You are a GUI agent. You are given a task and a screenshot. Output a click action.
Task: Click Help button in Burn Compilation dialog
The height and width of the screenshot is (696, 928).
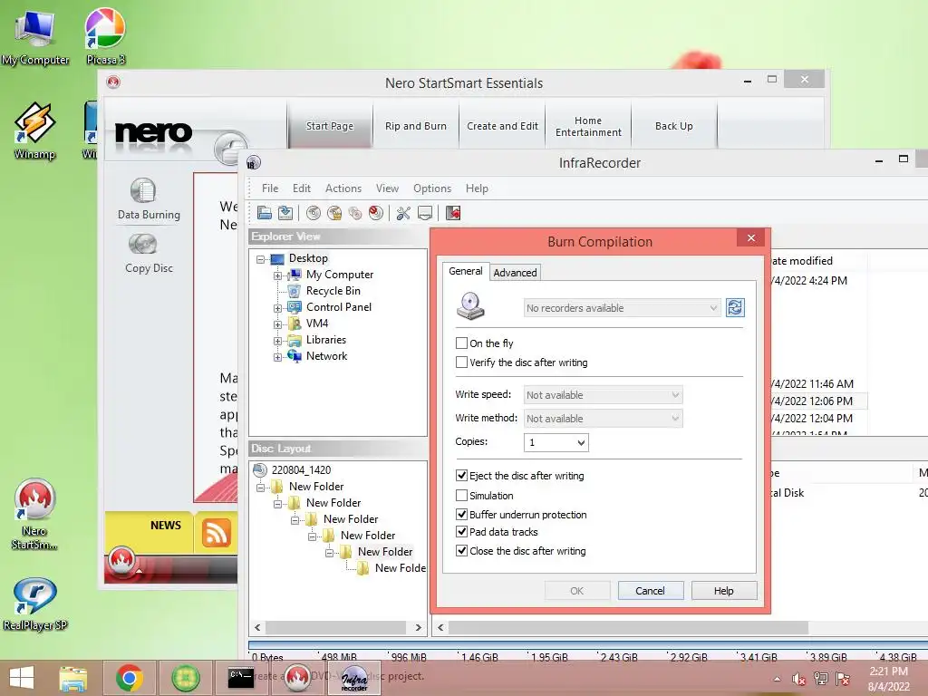(x=724, y=591)
